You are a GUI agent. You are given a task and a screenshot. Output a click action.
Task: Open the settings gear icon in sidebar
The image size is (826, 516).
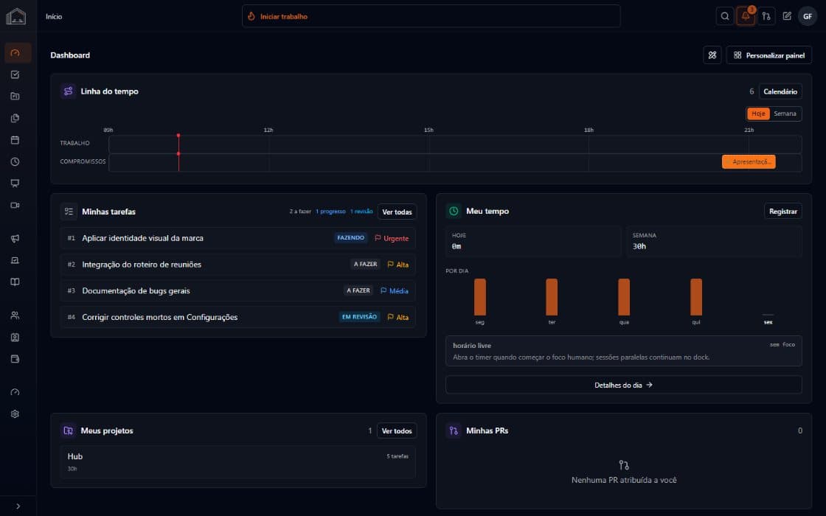click(x=15, y=414)
